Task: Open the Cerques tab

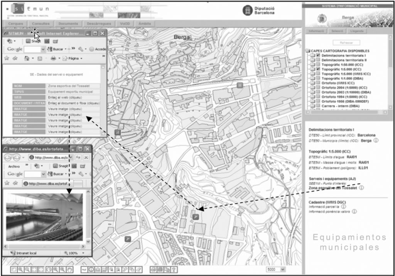Action: [15, 23]
